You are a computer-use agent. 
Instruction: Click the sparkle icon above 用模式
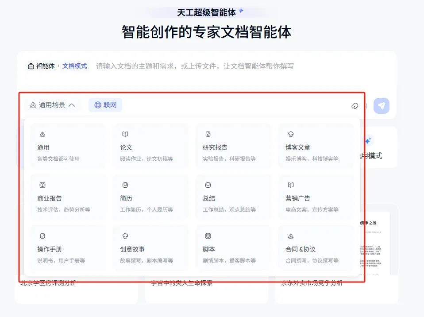[x=368, y=141]
